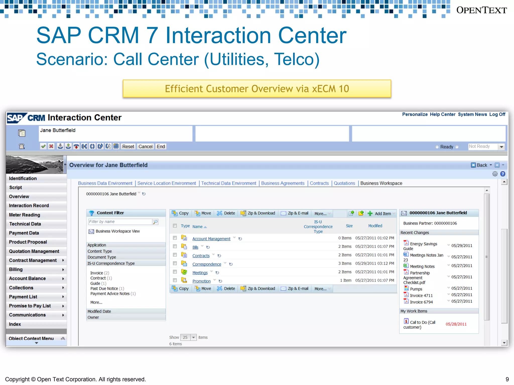The width and height of the screenshot is (514, 385).
Task: Check the Meetings row checkbox
Action: [175, 272]
